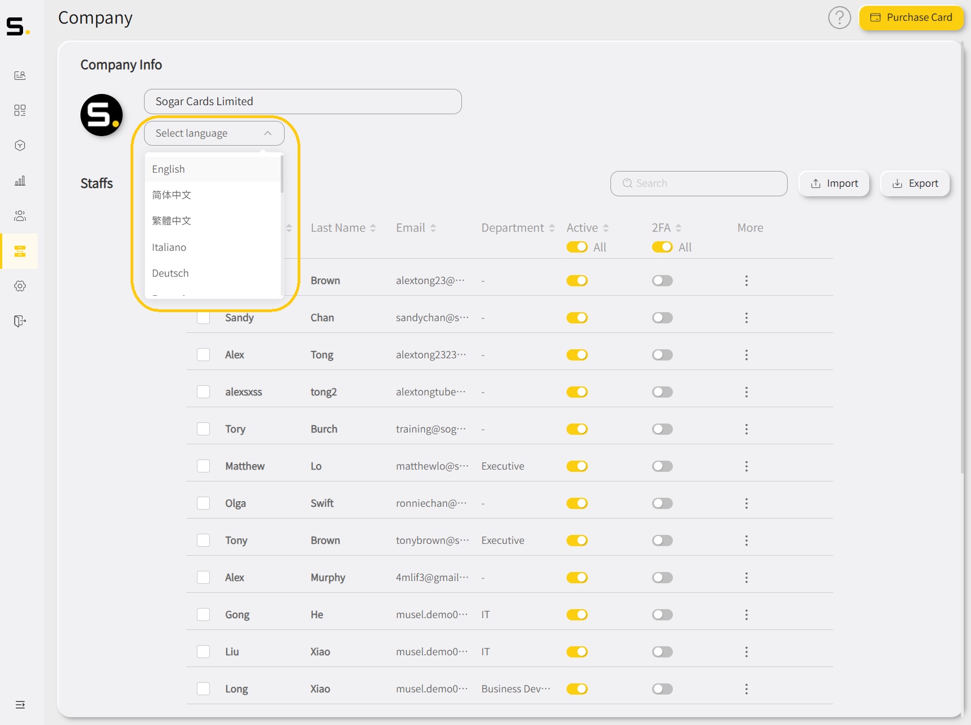
Task: Select the highlighted company sidebar icon
Action: click(20, 251)
